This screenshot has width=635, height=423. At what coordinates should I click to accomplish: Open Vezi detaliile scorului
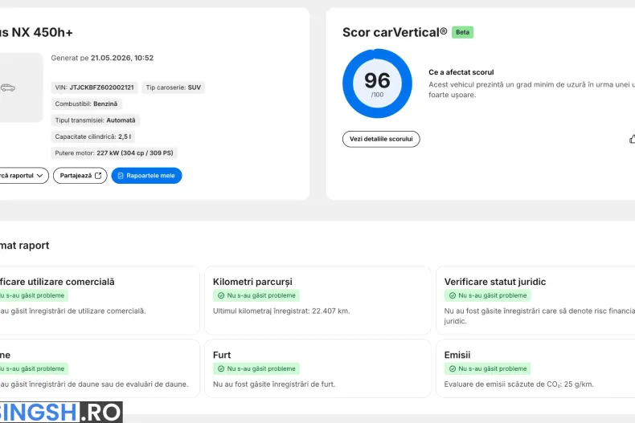[381, 139]
